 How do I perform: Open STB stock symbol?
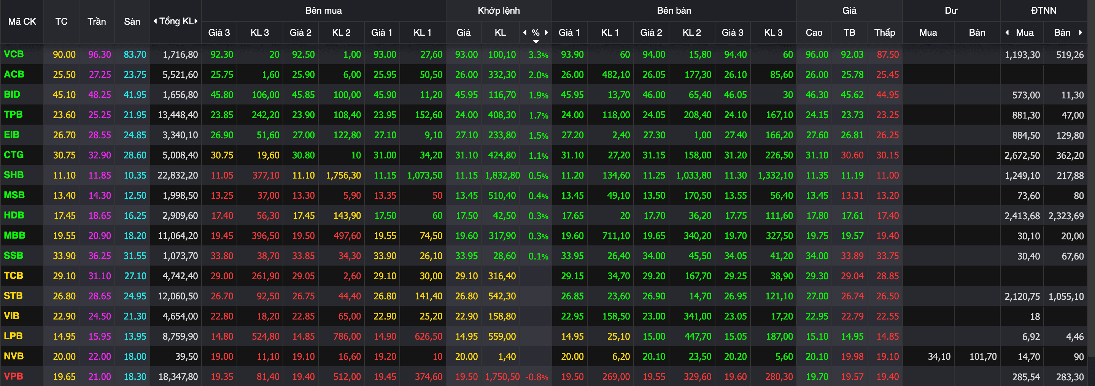pos(13,296)
